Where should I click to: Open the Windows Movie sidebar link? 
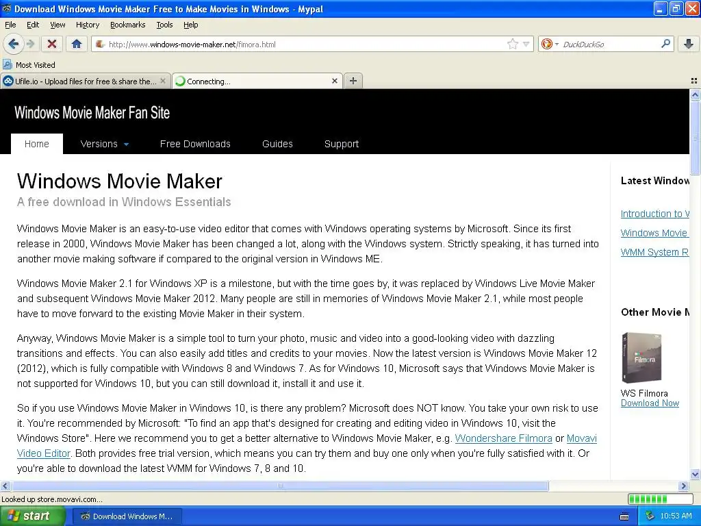coord(654,233)
